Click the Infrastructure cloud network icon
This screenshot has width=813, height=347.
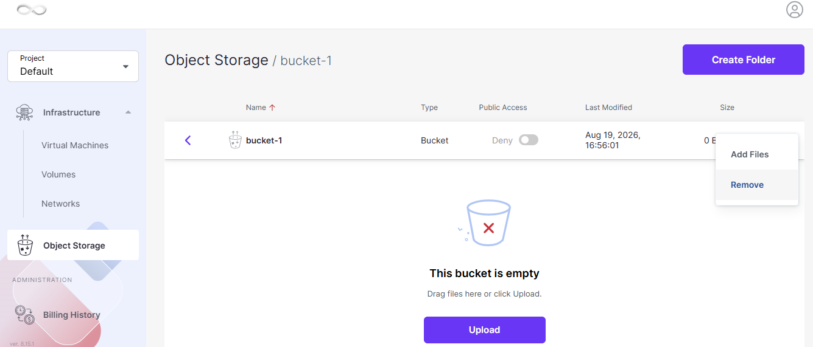(x=24, y=112)
